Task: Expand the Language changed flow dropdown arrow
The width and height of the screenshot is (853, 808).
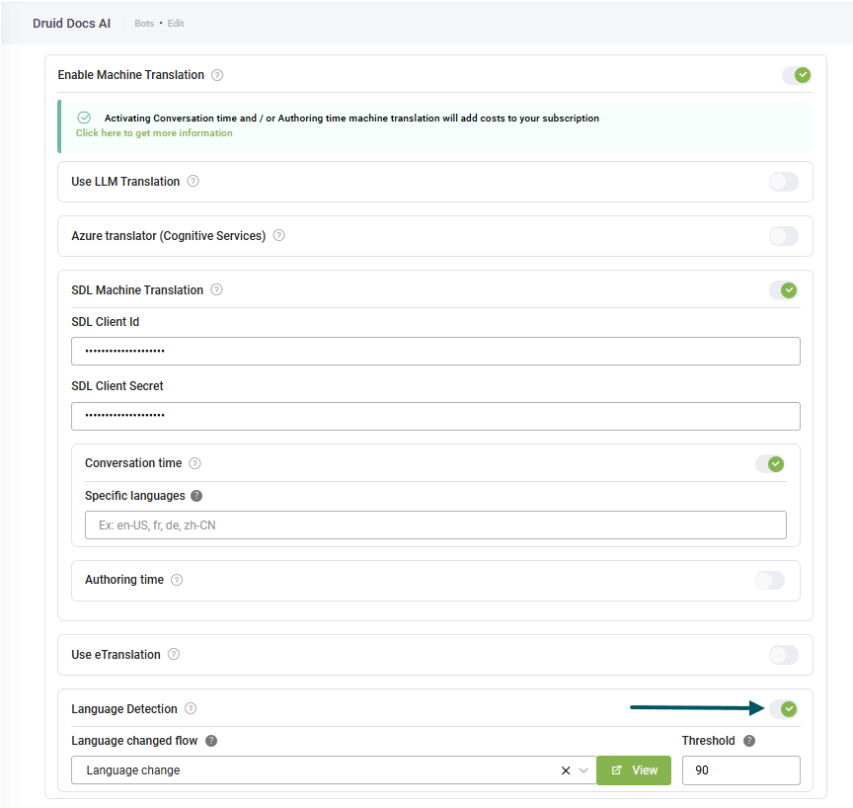Action: pyautogui.click(x=584, y=770)
